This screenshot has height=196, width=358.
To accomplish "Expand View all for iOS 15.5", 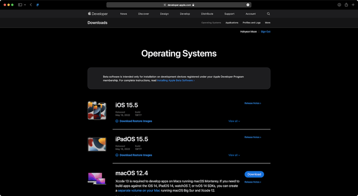I will click(234, 121).
